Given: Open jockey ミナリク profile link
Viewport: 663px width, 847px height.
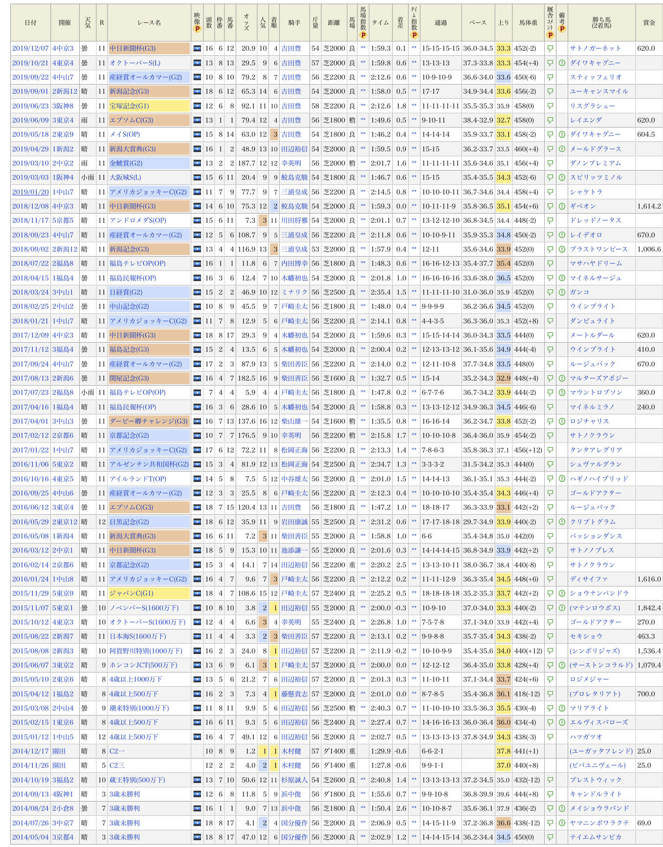Looking at the screenshot, I should (294, 292).
